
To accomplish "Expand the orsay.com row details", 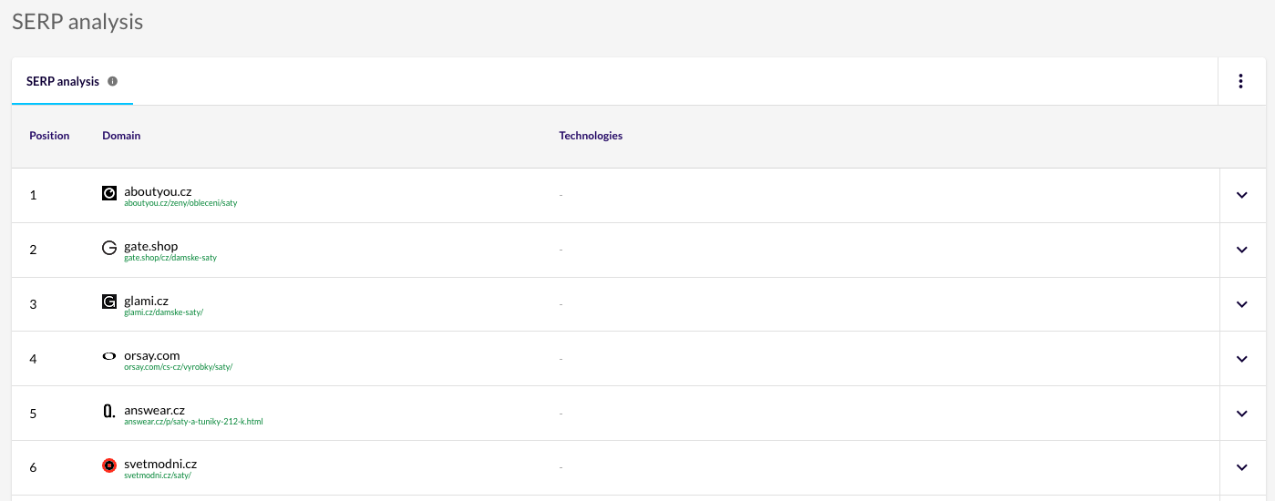I will pyautogui.click(x=1241, y=359).
